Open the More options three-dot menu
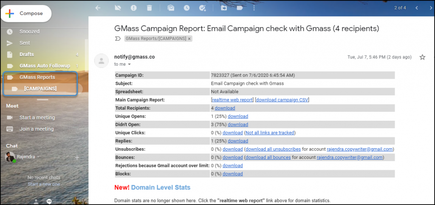The height and width of the screenshot is (205, 435). coord(254,8)
